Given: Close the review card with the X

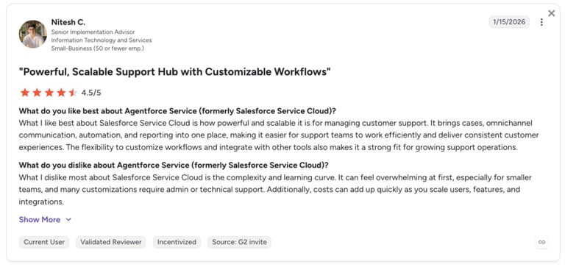Looking at the screenshot, I should click(551, 13).
